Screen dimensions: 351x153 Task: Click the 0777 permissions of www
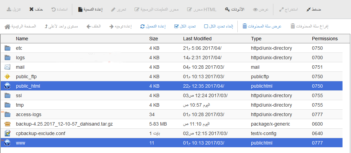[317, 143]
